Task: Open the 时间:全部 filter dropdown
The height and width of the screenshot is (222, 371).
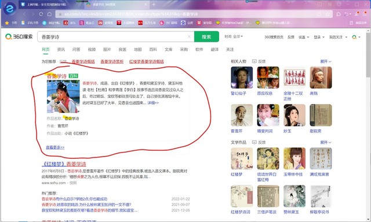Action: (234, 37)
